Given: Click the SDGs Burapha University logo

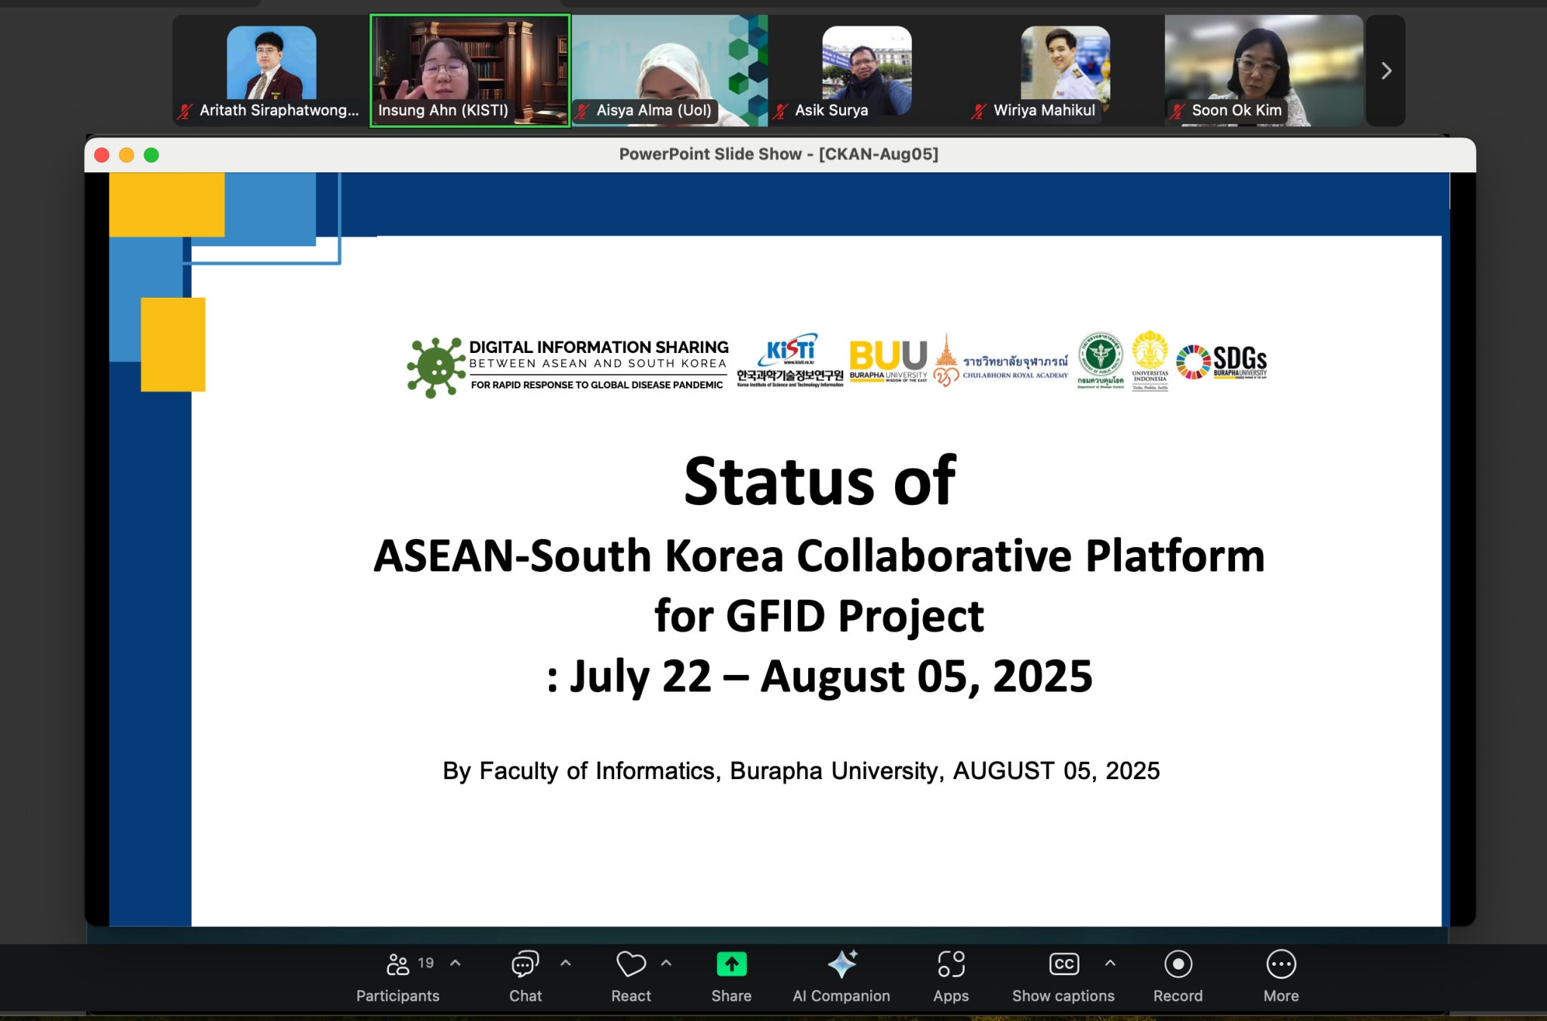Looking at the screenshot, I should click(x=1221, y=362).
